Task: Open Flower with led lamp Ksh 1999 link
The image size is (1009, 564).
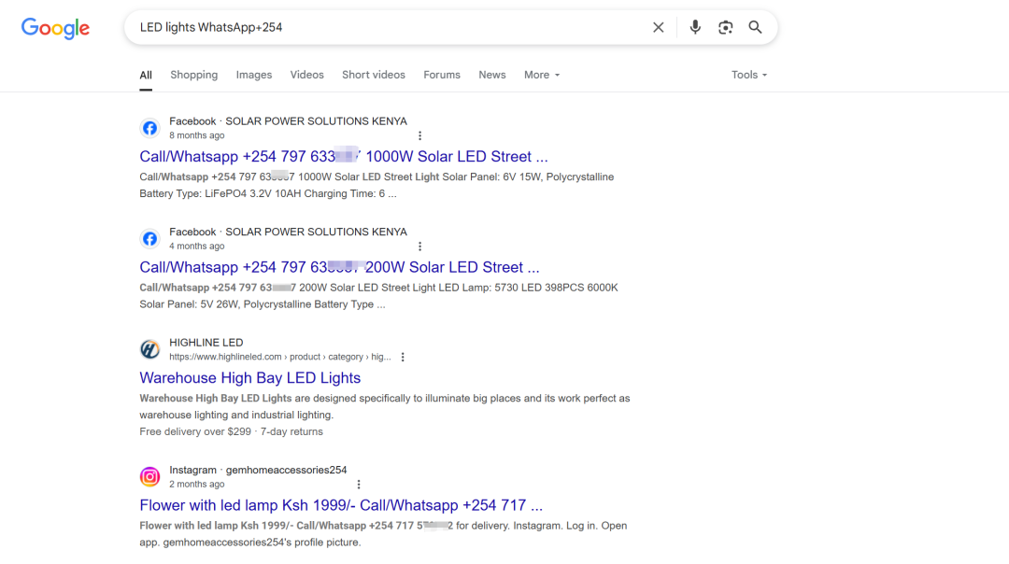Action: click(341, 505)
